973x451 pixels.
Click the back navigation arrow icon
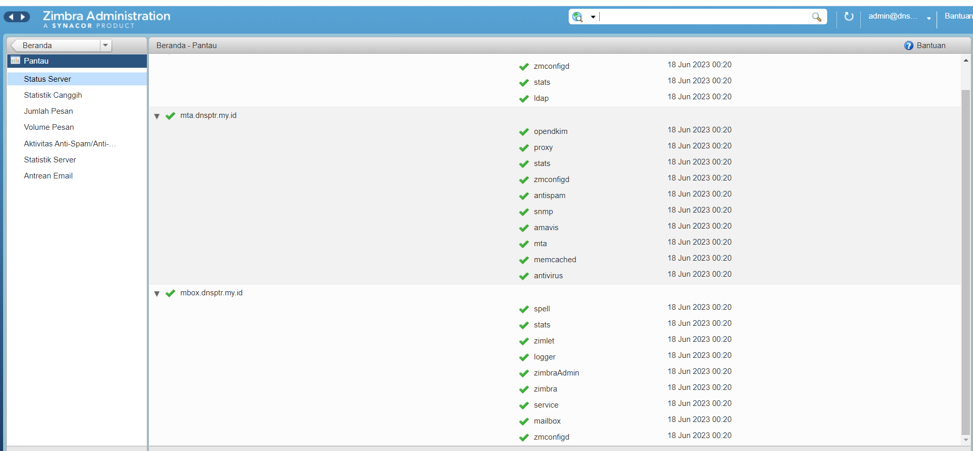pyautogui.click(x=11, y=17)
